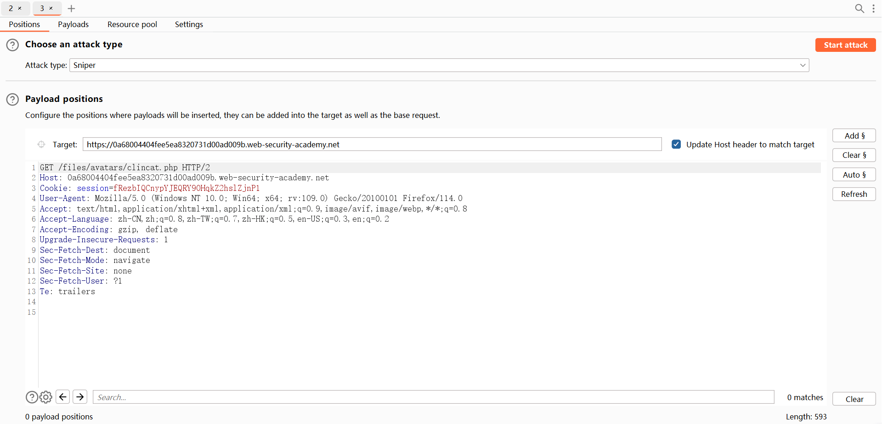The width and height of the screenshot is (882, 424).
Task: Click into the Target URL field
Action: tap(372, 145)
